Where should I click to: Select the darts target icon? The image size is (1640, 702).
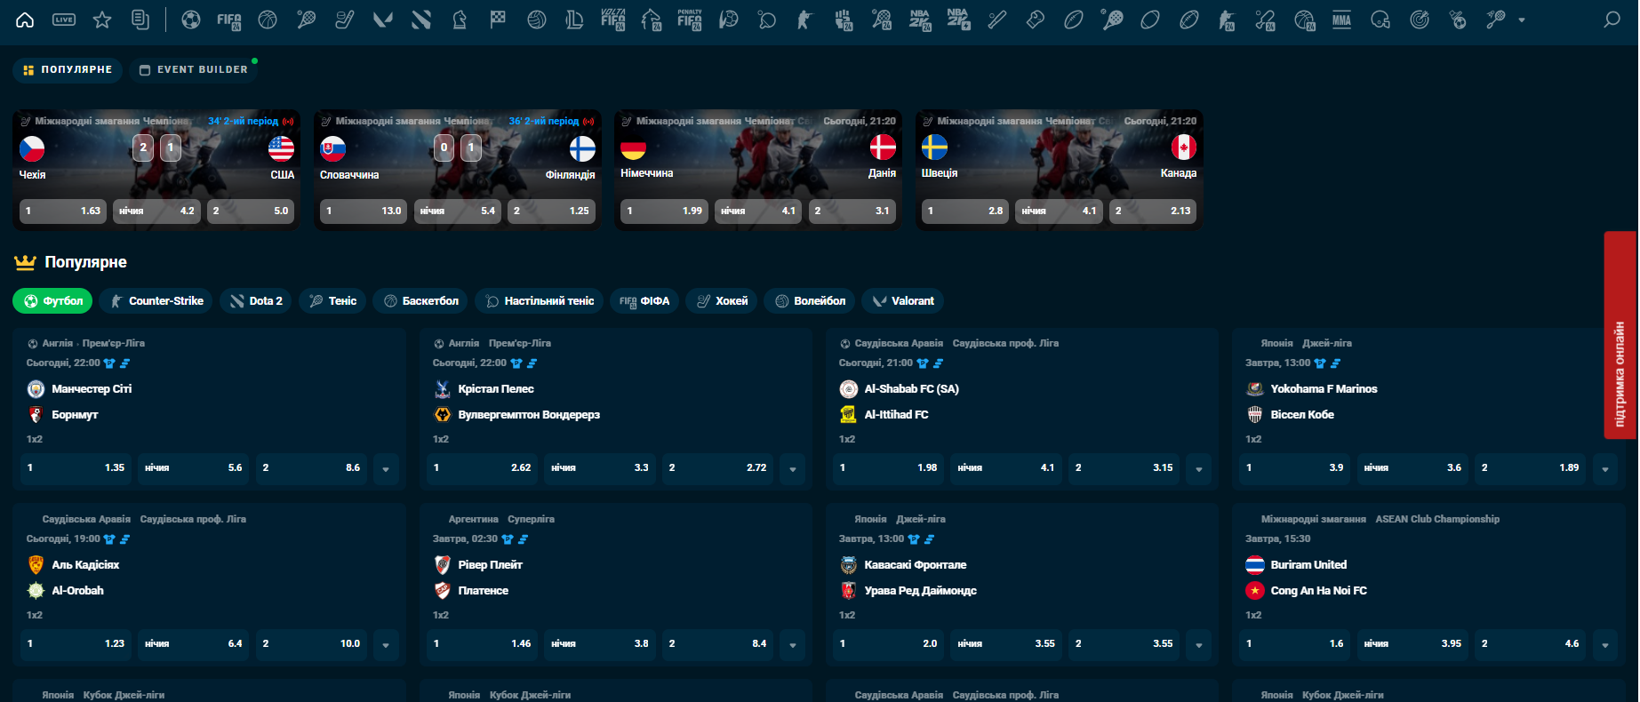pyautogui.click(x=1420, y=20)
